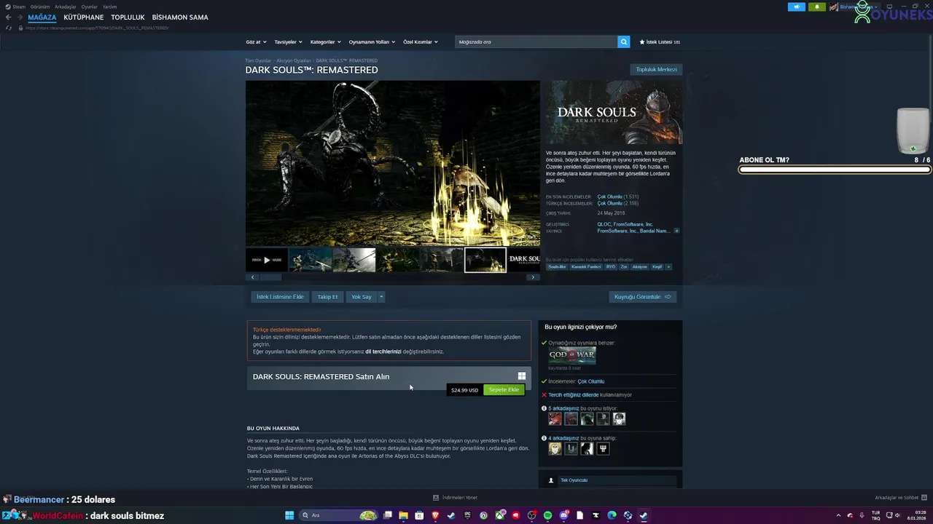Expand publisher list plus button

(676, 231)
